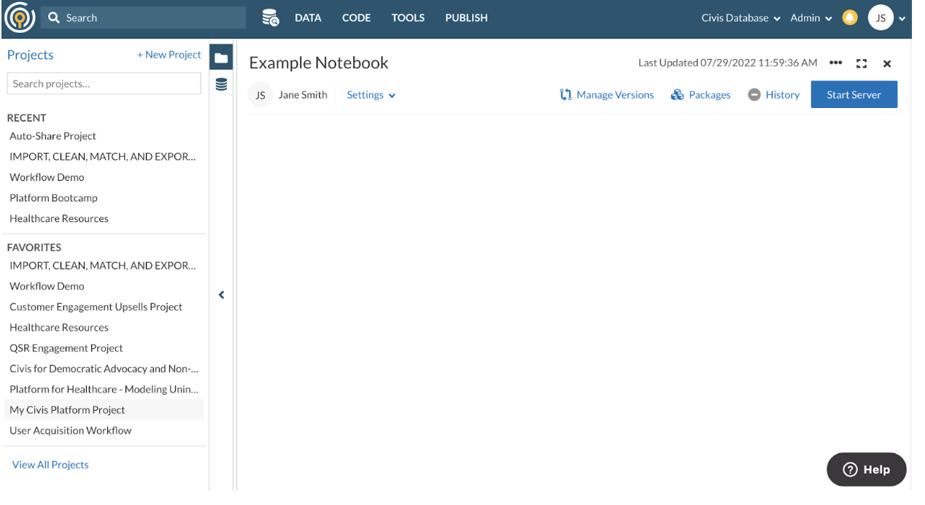The image size is (925, 505).
Task: Click the History circle icon
Action: (754, 95)
